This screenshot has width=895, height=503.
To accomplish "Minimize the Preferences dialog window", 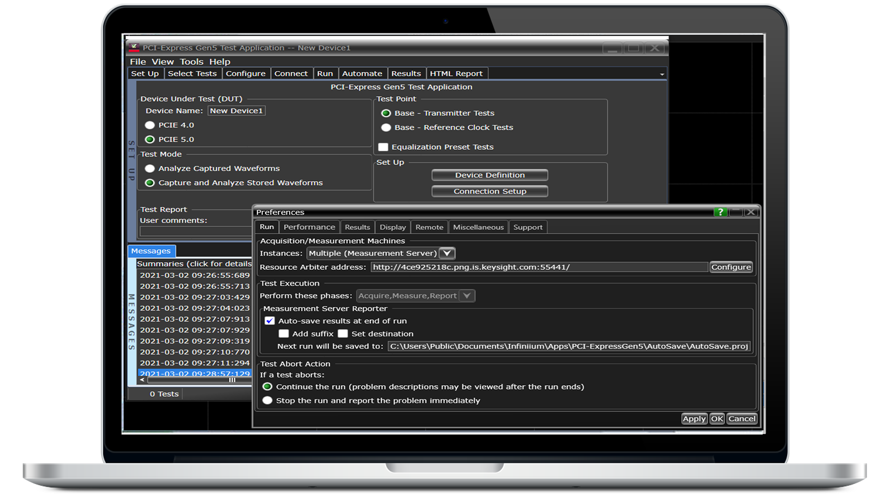I will (736, 212).
